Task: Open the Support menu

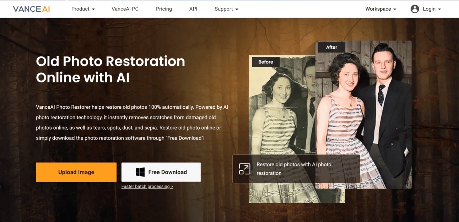Action: coord(227,9)
